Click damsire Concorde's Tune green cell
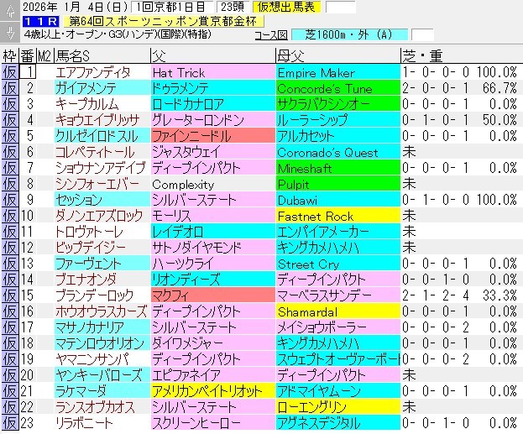This screenshot has height=434, width=523. click(337, 88)
